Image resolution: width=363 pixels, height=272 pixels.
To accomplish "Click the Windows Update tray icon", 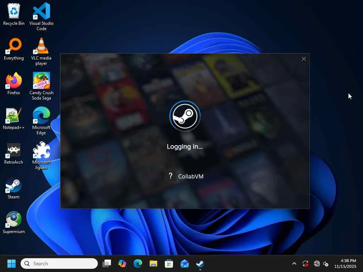I will [305, 263].
